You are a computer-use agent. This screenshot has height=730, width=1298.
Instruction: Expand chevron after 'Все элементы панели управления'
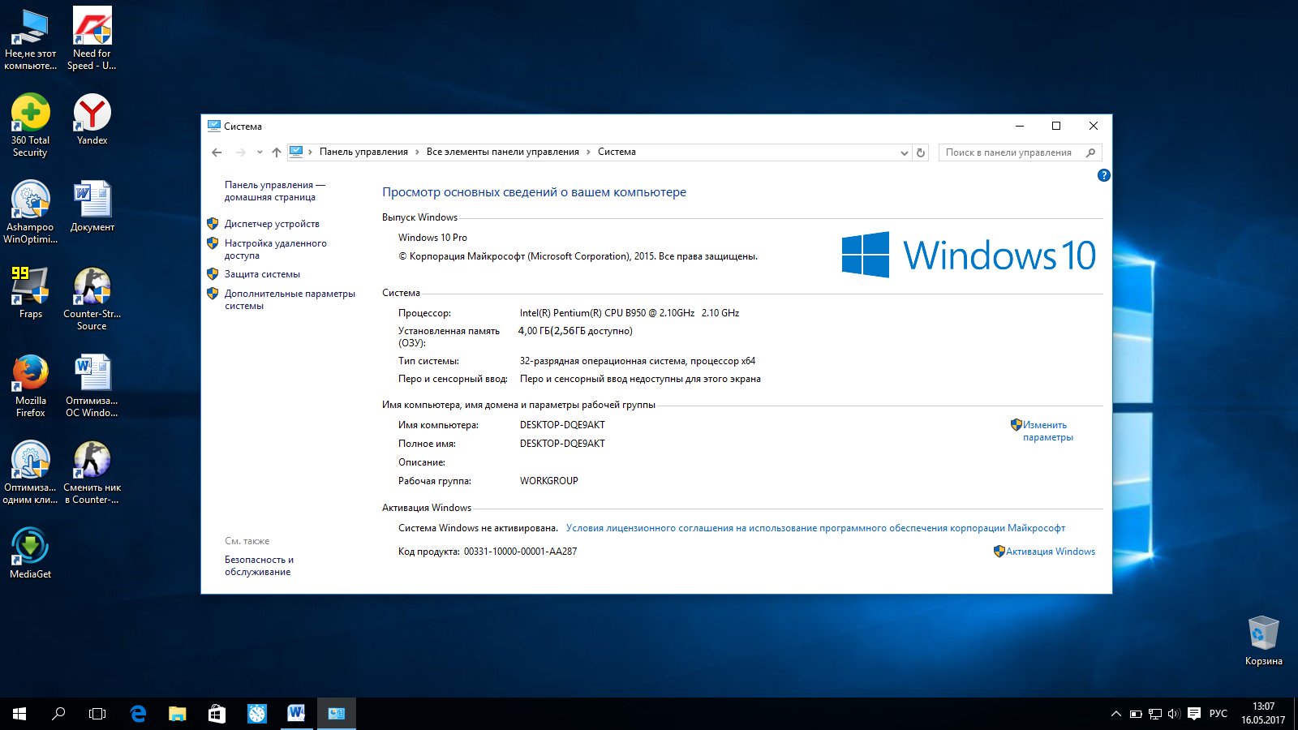pos(589,152)
